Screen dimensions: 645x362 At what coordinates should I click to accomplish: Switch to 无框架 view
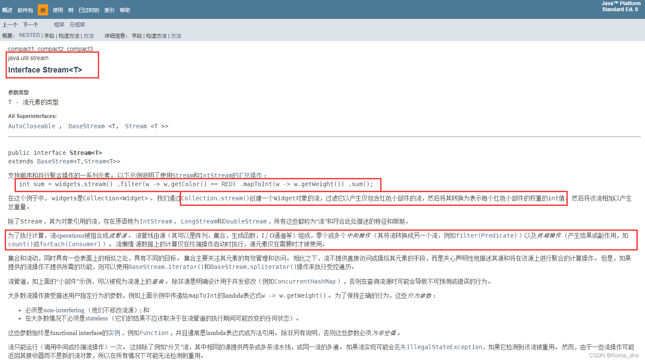77,25
